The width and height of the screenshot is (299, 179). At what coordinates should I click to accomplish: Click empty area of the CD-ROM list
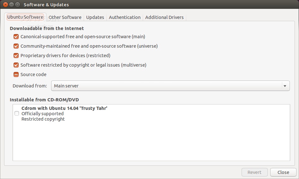click(x=152, y=142)
